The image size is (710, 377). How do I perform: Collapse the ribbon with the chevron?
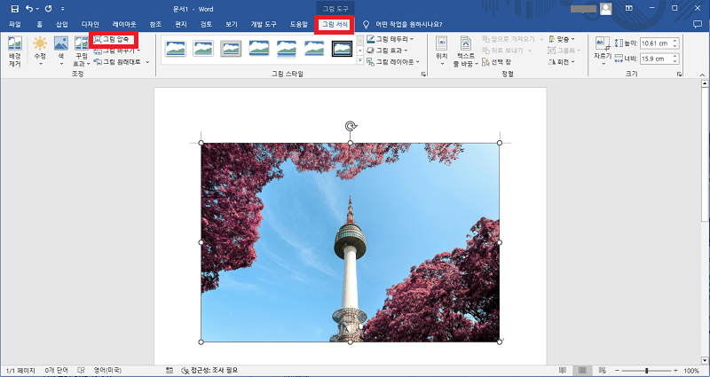point(702,75)
